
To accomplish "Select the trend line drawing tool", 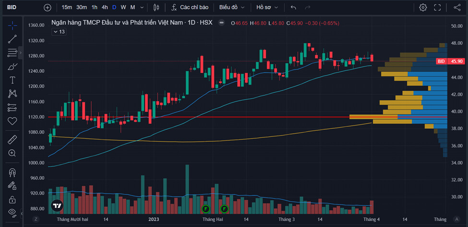I will (x=12, y=39).
